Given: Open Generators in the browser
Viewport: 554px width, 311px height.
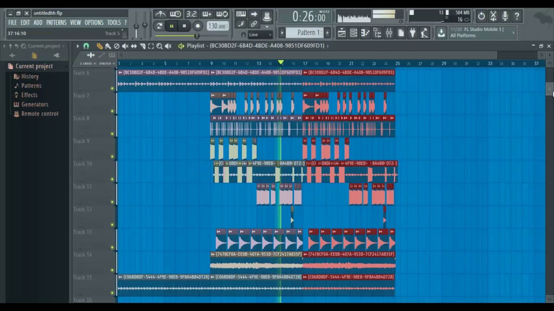Looking at the screenshot, I should pyautogui.click(x=35, y=104).
